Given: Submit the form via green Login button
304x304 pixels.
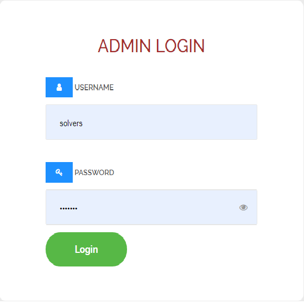Looking at the screenshot, I should pos(86,249).
